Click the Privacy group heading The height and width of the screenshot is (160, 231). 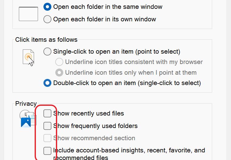tap(26, 104)
